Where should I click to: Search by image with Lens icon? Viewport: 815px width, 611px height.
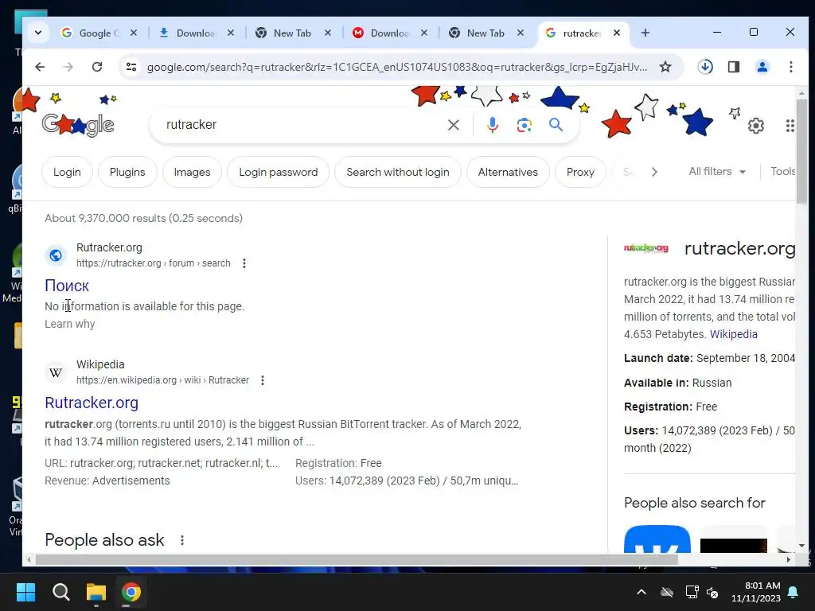(524, 125)
